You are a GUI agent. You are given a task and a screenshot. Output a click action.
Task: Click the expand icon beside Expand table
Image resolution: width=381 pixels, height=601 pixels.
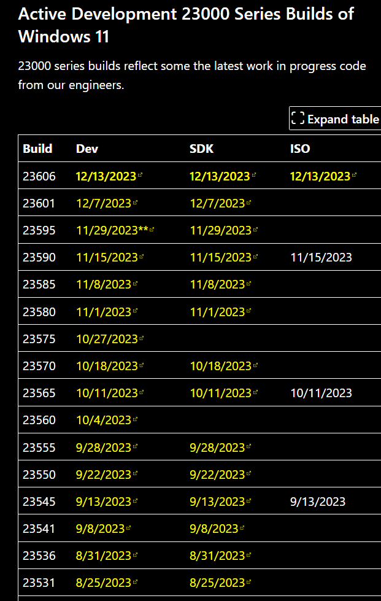click(x=298, y=119)
